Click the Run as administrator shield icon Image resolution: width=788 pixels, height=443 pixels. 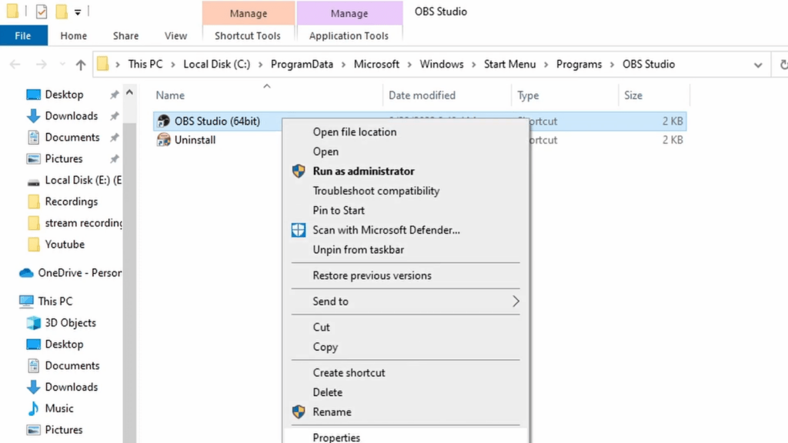pyautogui.click(x=299, y=172)
